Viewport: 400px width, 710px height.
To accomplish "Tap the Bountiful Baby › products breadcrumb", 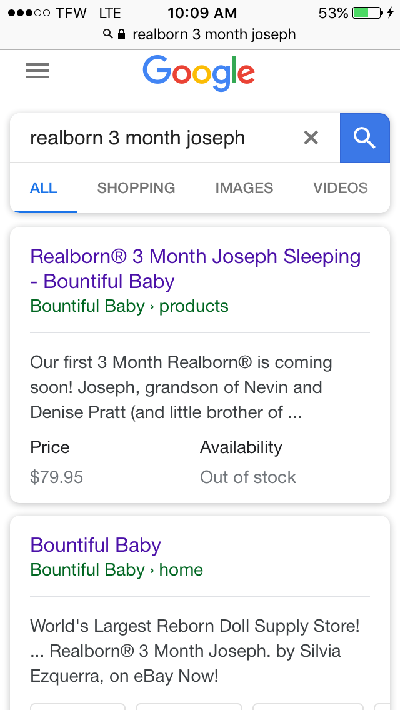I will 129,306.
